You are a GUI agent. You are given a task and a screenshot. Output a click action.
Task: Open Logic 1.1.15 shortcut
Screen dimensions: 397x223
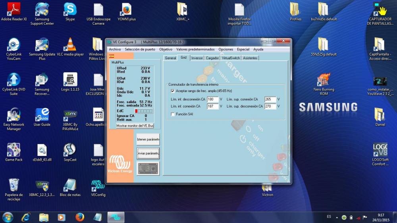coord(70,82)
